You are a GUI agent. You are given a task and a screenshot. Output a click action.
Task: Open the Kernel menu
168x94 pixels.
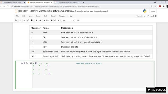pyautogui.click(x=53, y=16)
